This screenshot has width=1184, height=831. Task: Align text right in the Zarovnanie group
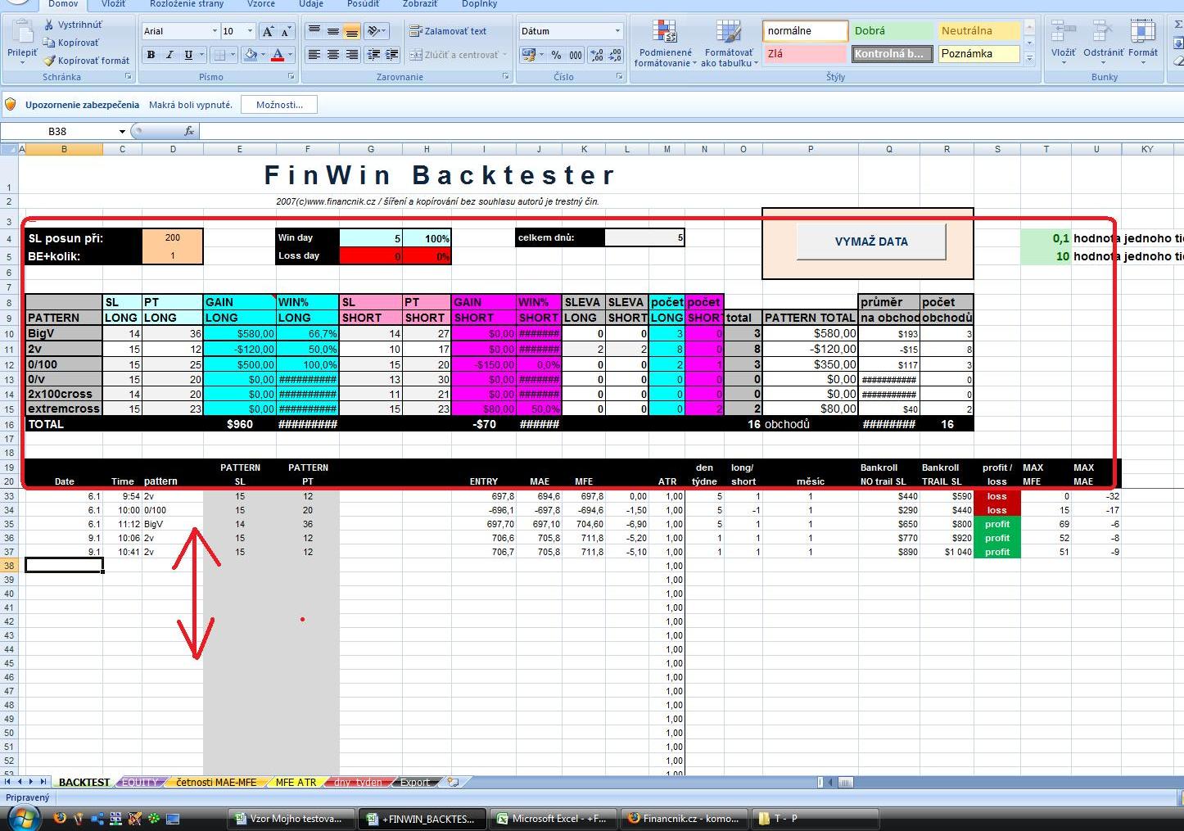point(351,55)
